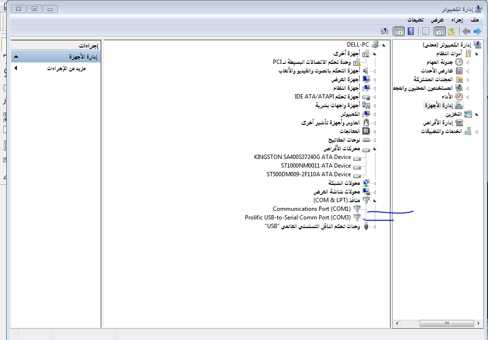Open the View (عرض) menu
Screen dimensions: 488x340
point(437,20)
